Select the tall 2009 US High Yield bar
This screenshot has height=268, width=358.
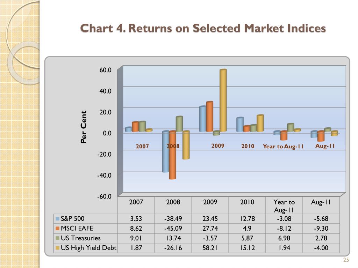pyautogui.click(x=223, y=100)
